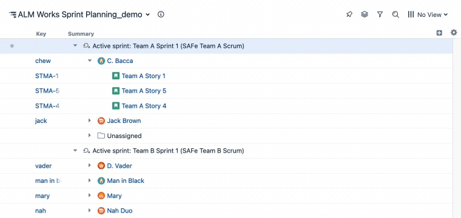Collapse the Team B Sprint 1 group
This screenshot has height=218, width=461.
75,151
